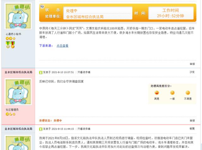This screenshot has height=150, width=202.
Task: Click 举报 on the 处理中 status reply
Action: [192, 121]
